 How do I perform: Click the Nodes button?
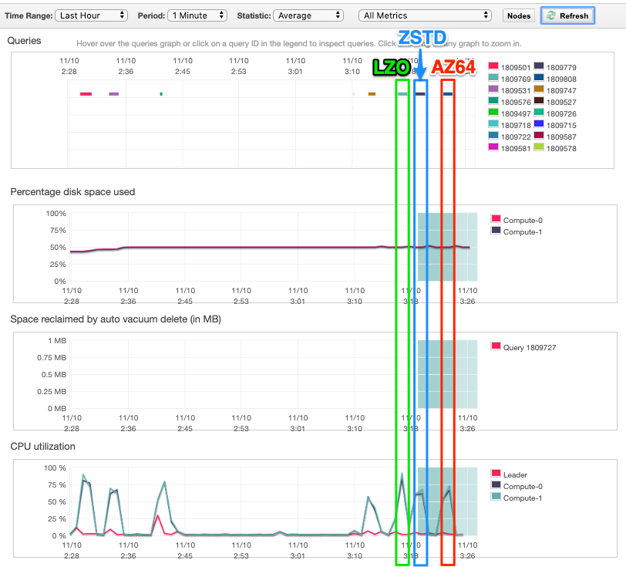tap(518, 15)
